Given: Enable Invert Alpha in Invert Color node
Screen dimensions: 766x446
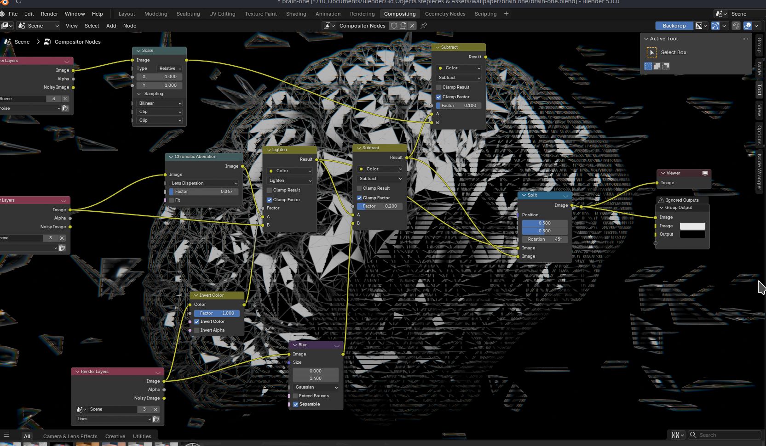Looking at the screenshot, I should 197,330.
